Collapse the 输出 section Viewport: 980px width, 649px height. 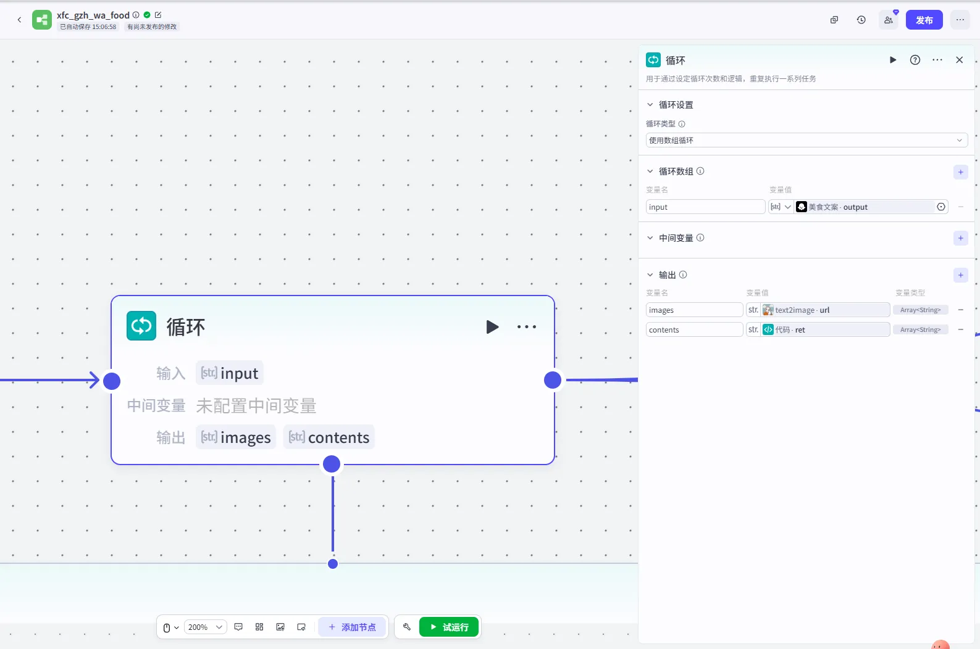click(x=650, y=275)
